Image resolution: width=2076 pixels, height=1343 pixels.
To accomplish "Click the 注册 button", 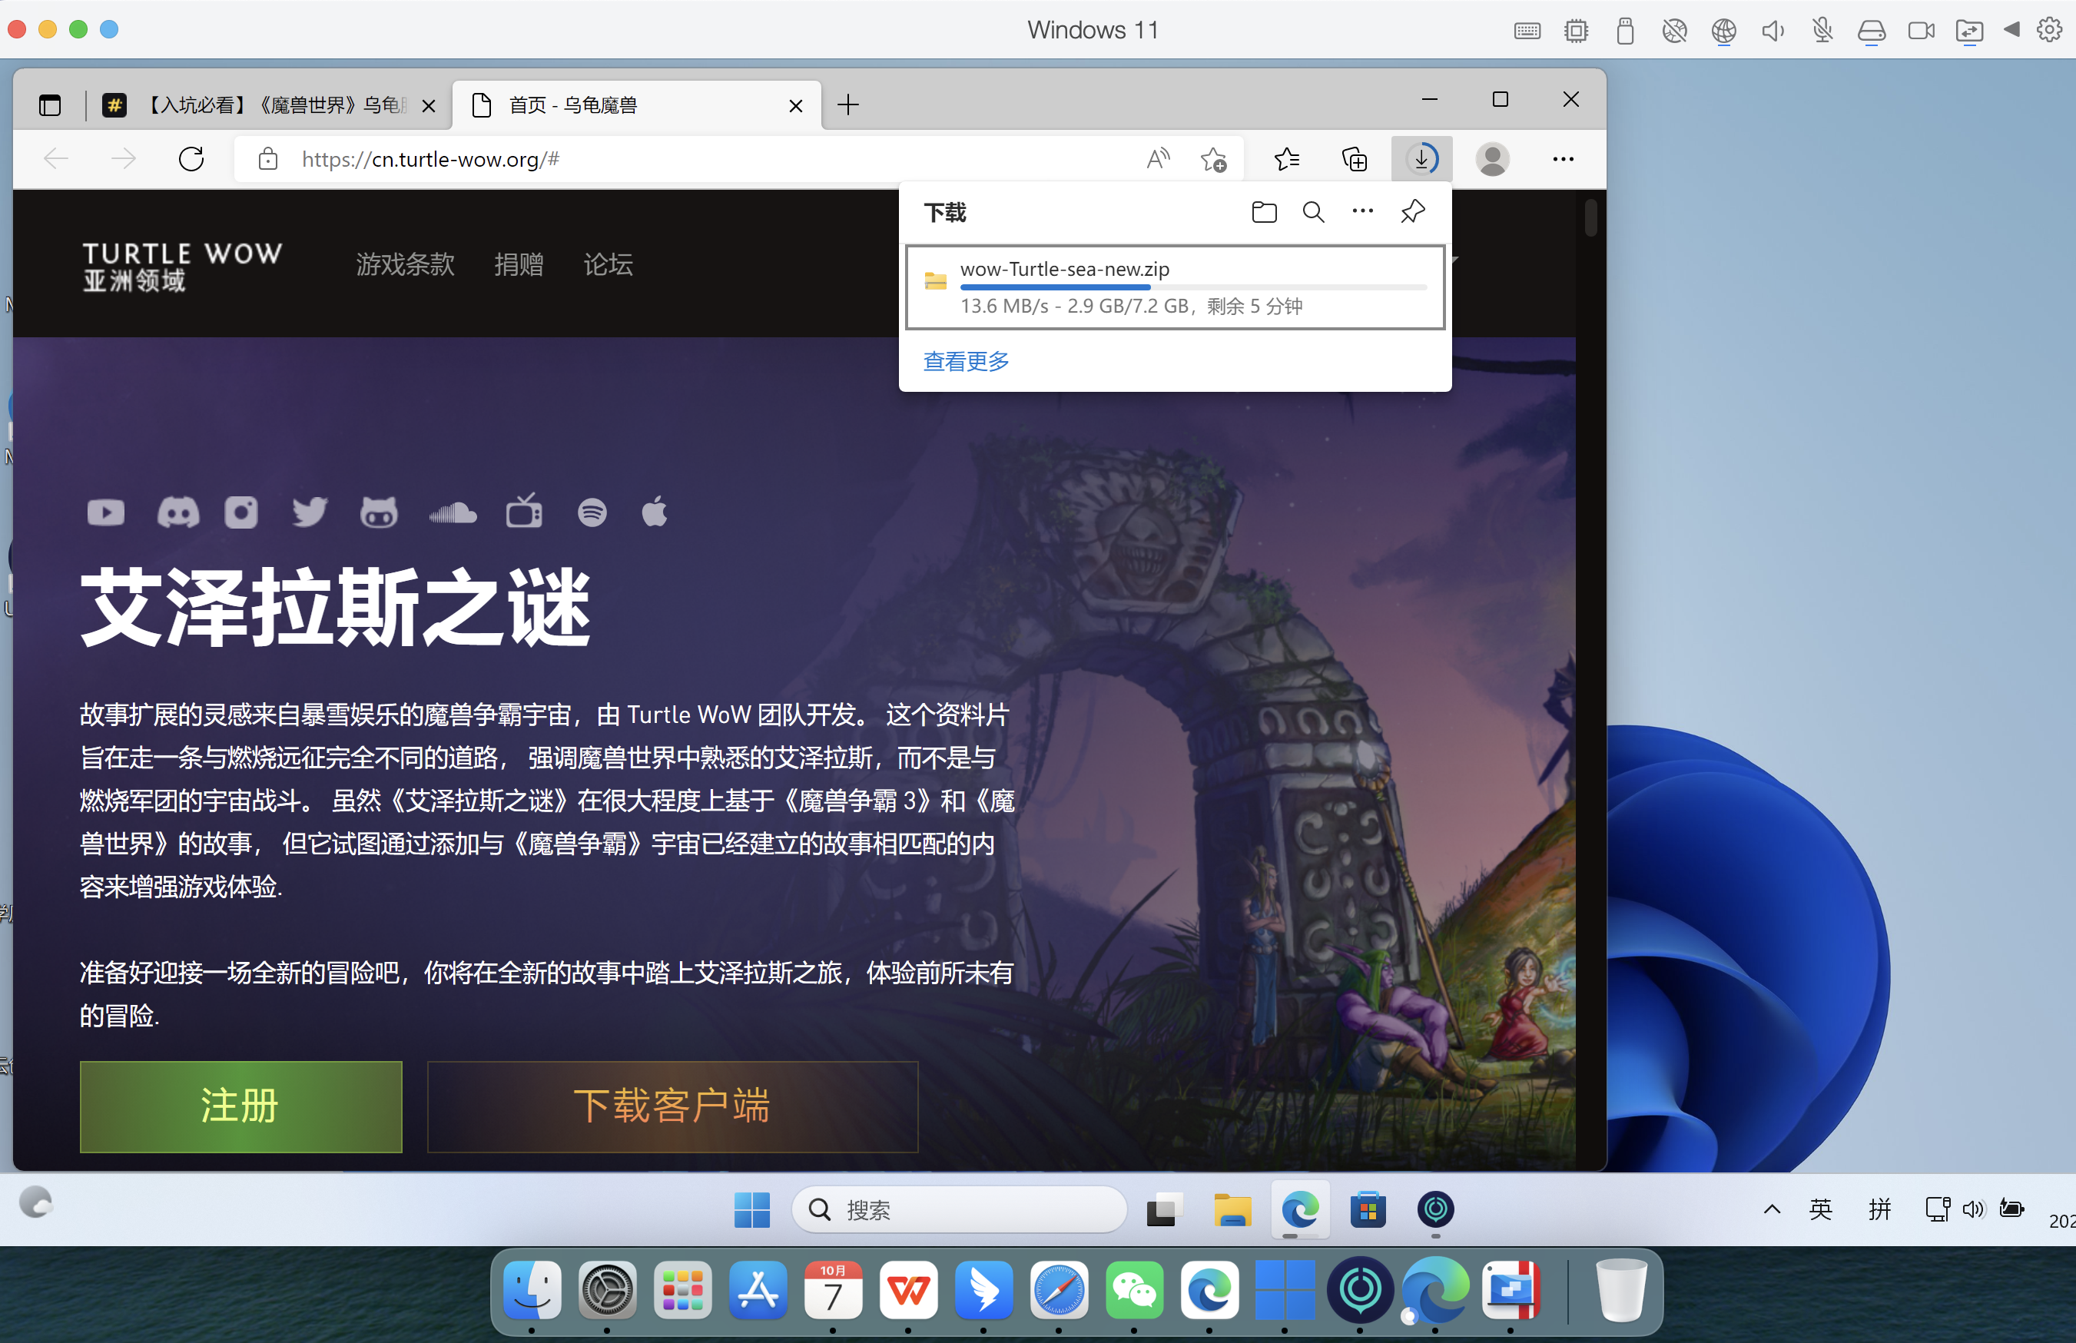I will pyautogui.click(x=240, y=1106).
